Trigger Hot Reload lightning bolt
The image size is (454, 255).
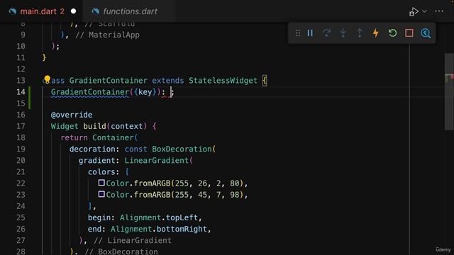tap(376, 33)
